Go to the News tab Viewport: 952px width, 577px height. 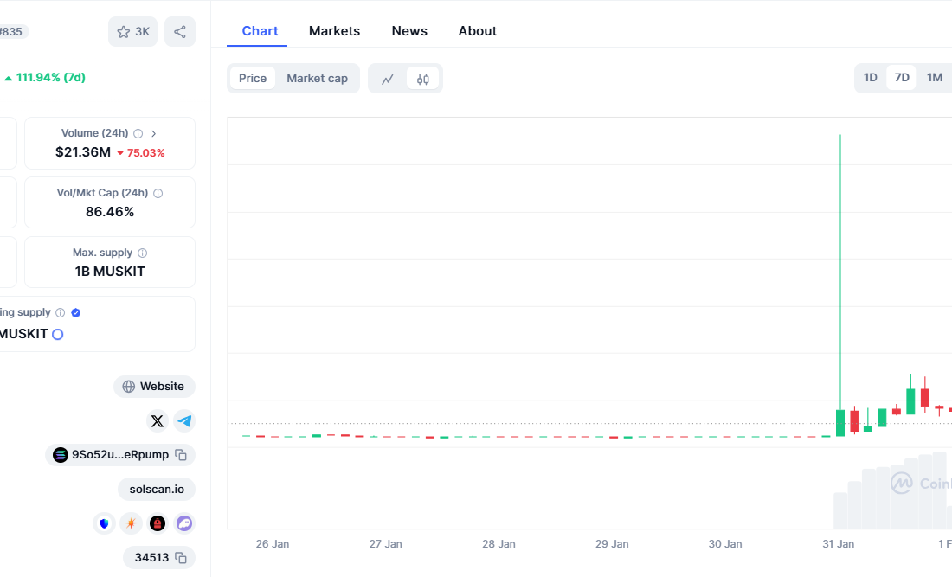click(409, 31)
